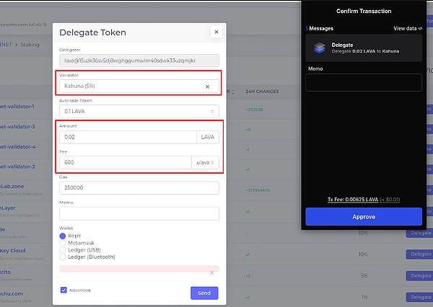The image size is (433, 307).
Task: Clear the selected Kahuna validator
Action: (207, 86)
